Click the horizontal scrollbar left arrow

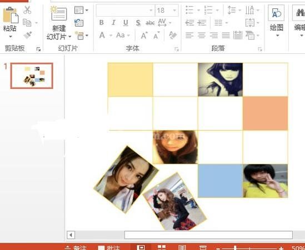pos(71,235)
